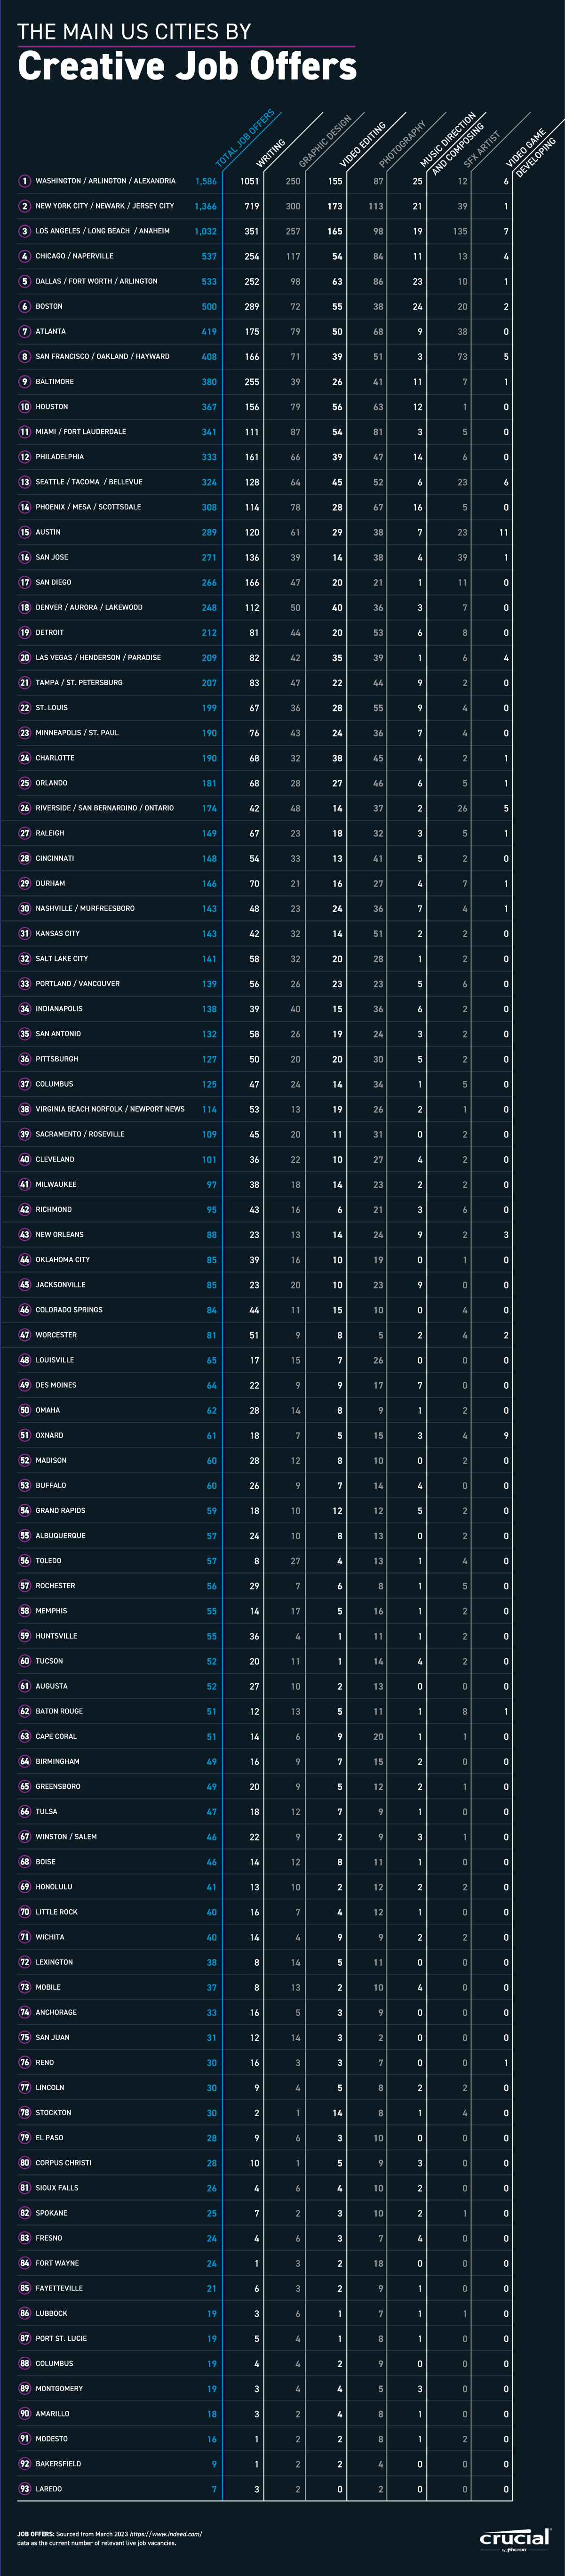565x2576 pixels.
Task: Click the New York City / Newark / Jersey City row label
Action: pyautogui.click(x=104, y=206)
